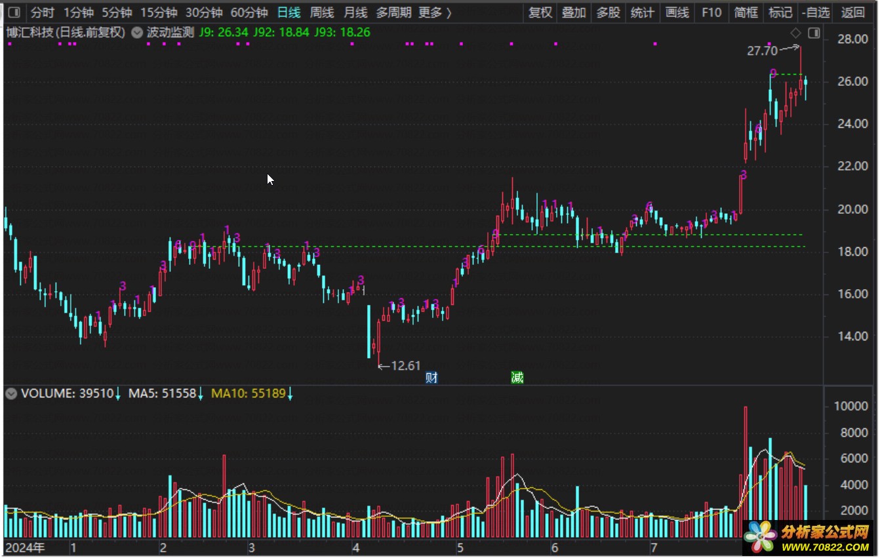Image resolution: width=880 pixels, height=558 pixels.
Task: Click the J93: 18.26 indicator value
Action: 342,33
